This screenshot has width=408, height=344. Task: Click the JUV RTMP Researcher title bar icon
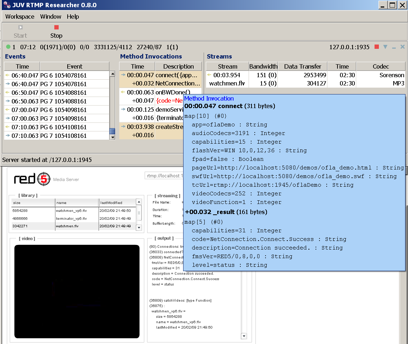click(7, 5)
